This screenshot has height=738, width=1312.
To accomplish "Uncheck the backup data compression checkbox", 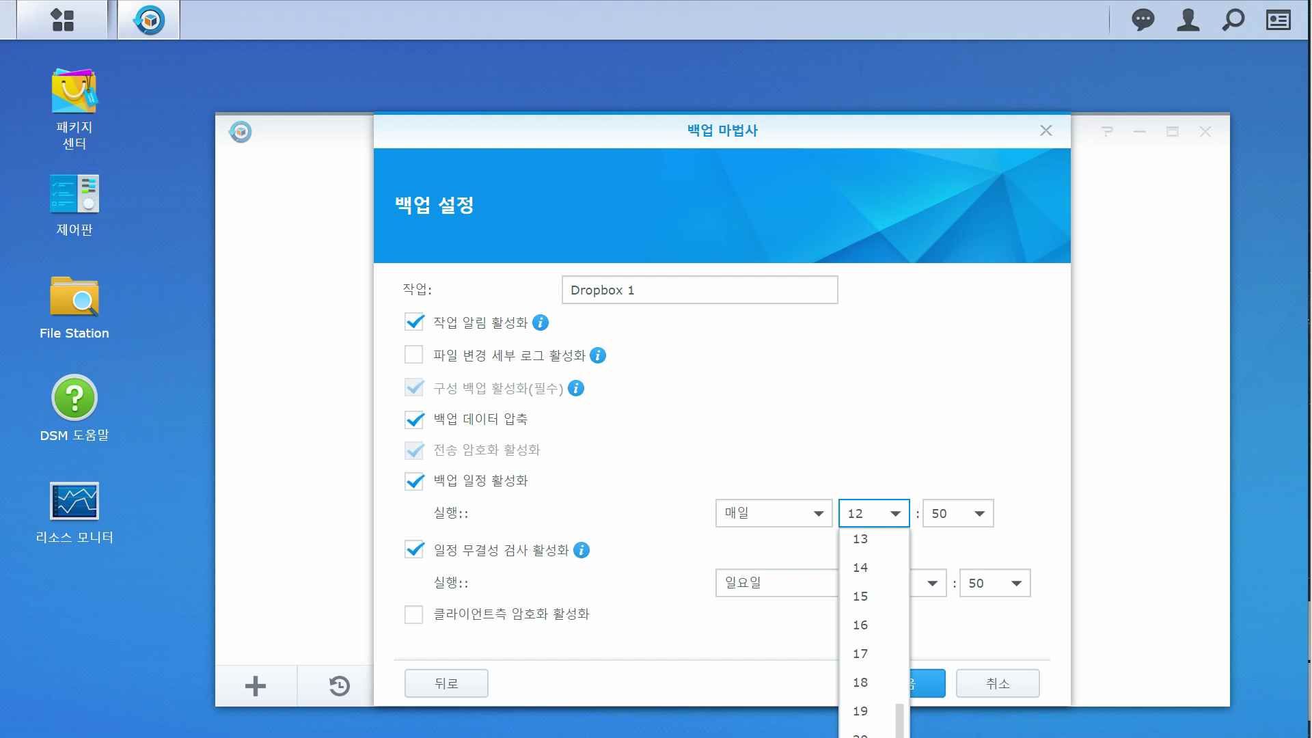I will (x=414, y=419).
